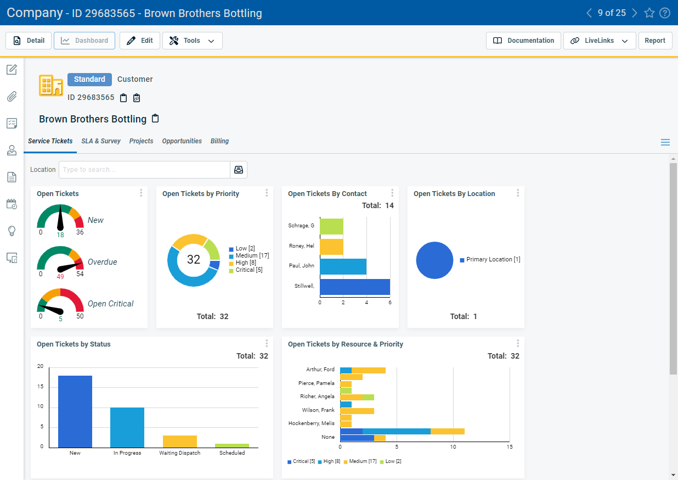Open the Detail view

[29, 41]
